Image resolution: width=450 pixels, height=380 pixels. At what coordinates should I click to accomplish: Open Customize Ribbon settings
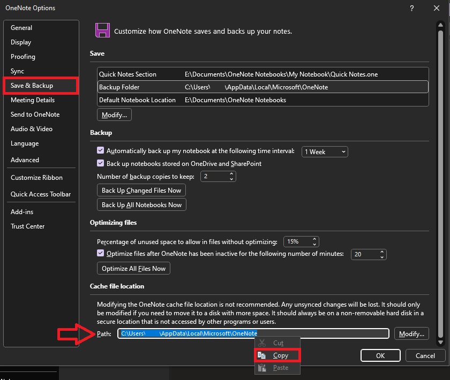[x=36, y=178]
